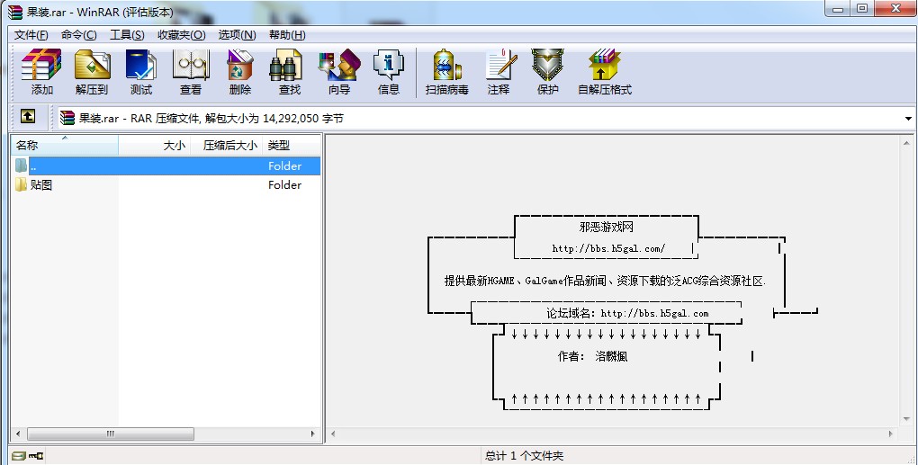Image resolution: width=918 pixels, height=465 pixels.
Task: Select the 贴图 folder in file list
Action: (x=41, y=185)
